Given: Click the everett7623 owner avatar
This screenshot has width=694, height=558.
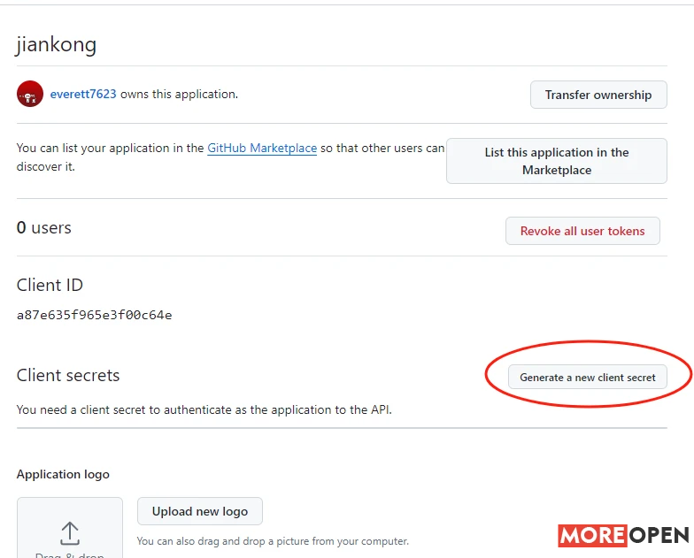Looking at the screenshot, I should tap(30, 94).
